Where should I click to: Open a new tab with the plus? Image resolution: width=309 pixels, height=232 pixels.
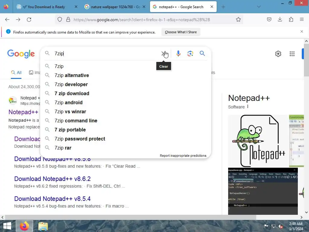tap(223, 7)
